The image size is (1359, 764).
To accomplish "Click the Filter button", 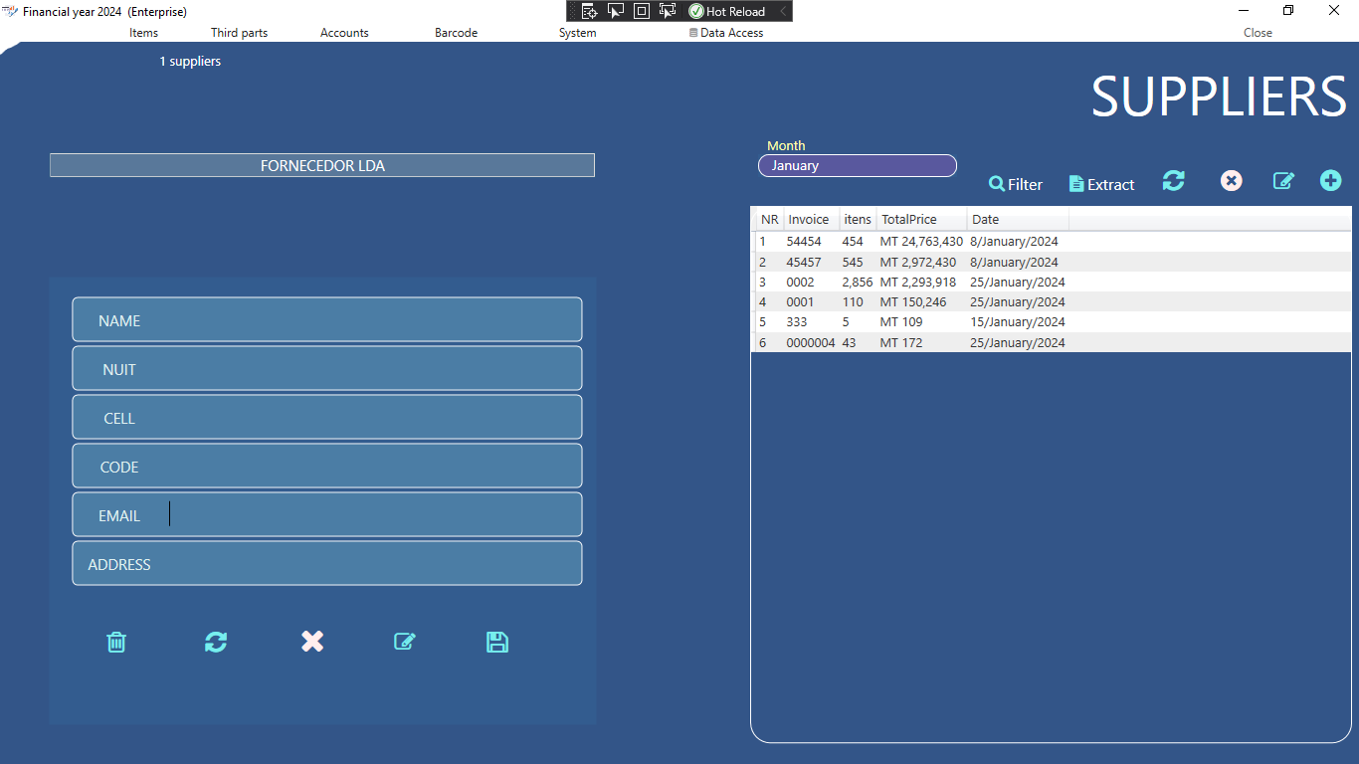I will 1016,184.
